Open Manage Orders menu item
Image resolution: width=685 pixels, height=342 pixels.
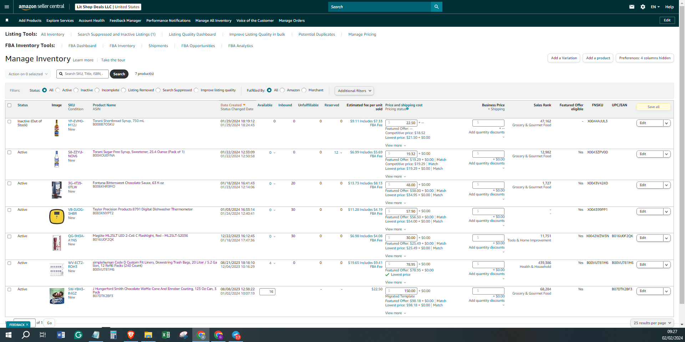tap(292, 21)
